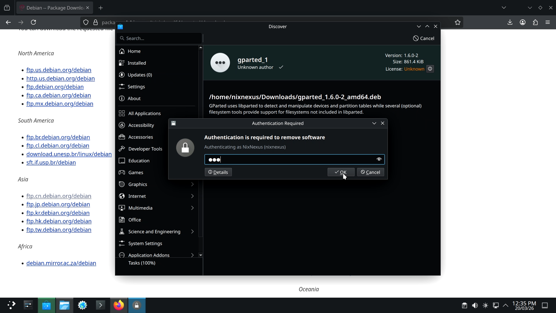Open clipboard icon in system tray
Screen dimensions: 556x313
tap(464, 306)
